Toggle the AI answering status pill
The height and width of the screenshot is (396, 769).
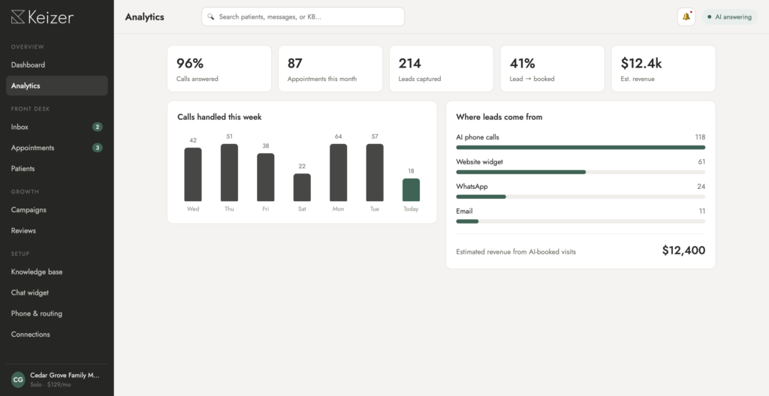(729, 16)
